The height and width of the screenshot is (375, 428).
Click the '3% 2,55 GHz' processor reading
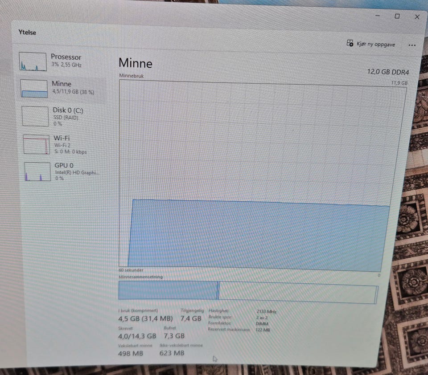tap(66, 65)
